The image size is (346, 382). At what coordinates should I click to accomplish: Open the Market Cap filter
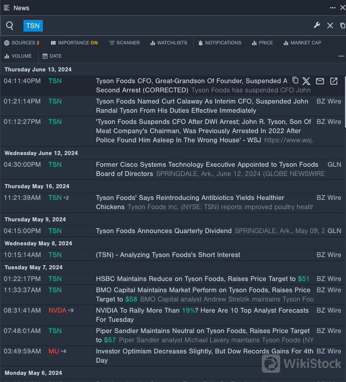(302, 43)
